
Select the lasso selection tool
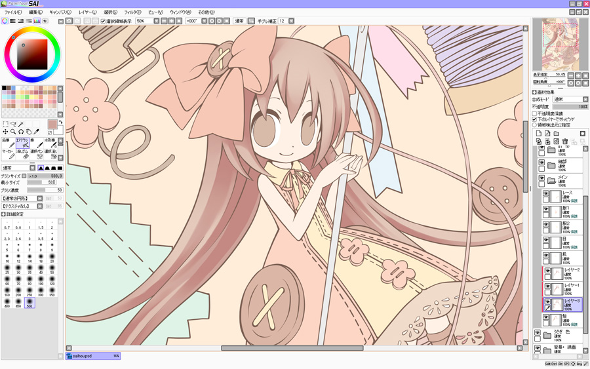tap(13, 124)
